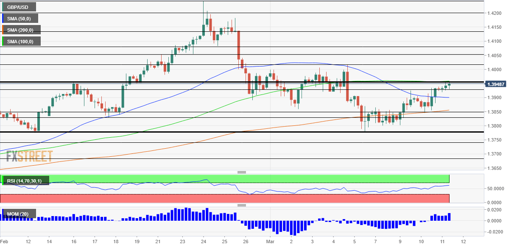The height and width of the screenshot is (247, 514).
Task: Click the 17 date label on time axis
Action: point(94,241)
